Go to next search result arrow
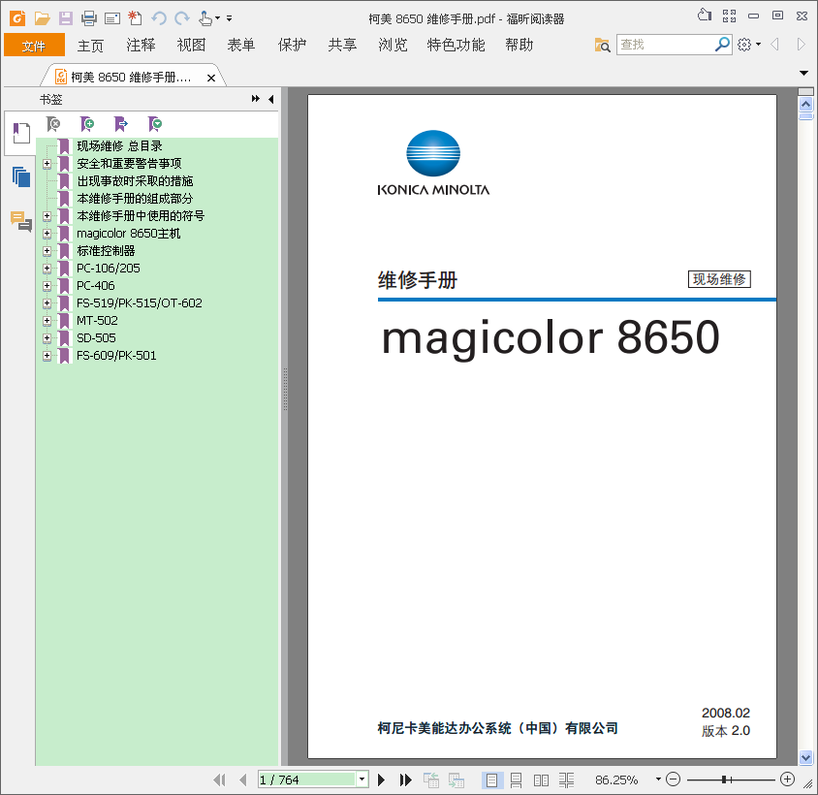The image size is (818, 795). (802, 45)
